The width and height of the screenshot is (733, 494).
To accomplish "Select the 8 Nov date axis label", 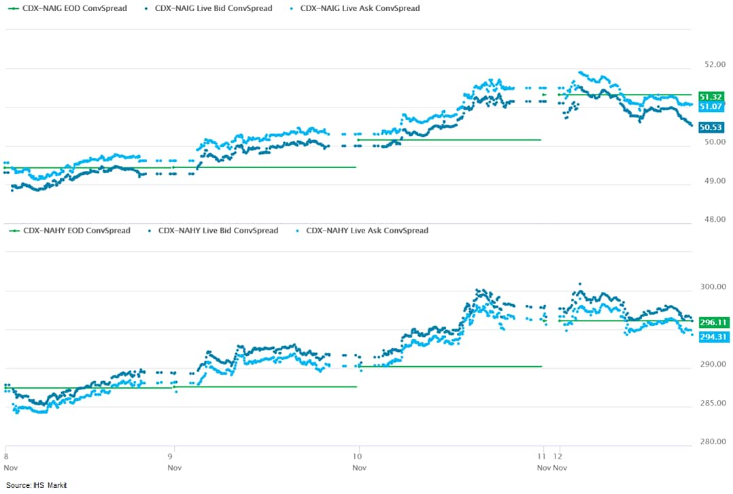I will tap(10, 462).
